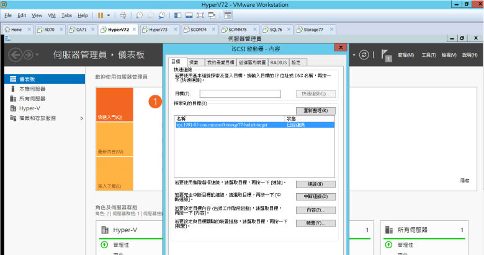Image resolution: width=484 pixels, height=255 pixels.
Task: Click the VMware pause/suspend VM icon
Action: click(101, 14)
